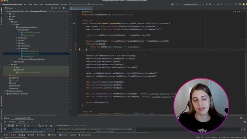Expand External Libraries node
Image resolution: width=247 pixels, height=139 pixels.
tap(5, 91)
